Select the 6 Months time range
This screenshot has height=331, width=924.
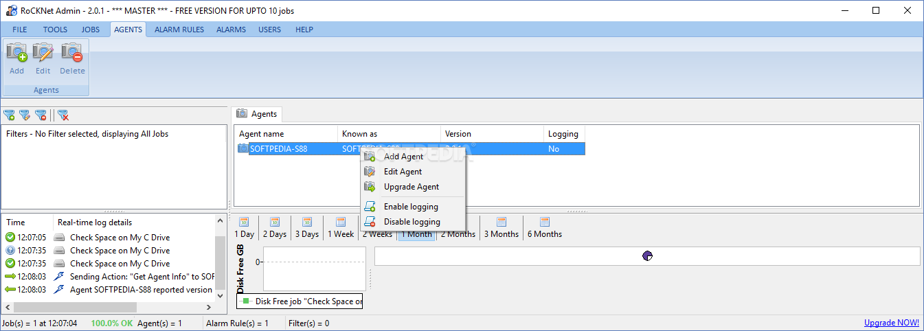545,228
